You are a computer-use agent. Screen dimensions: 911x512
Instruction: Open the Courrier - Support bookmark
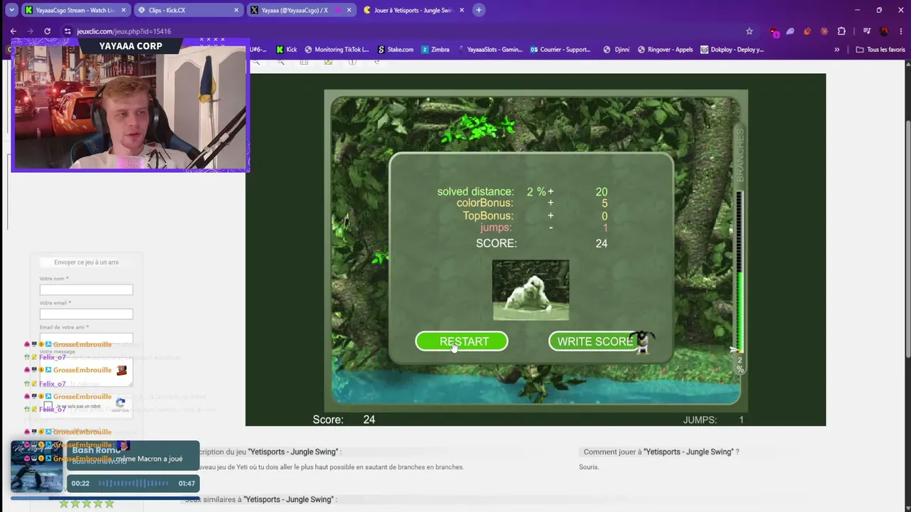(x=561, y=50)
